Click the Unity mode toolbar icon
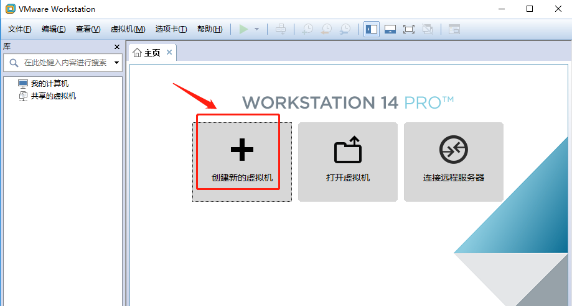This screenshot has height=306, width=572. pyautogui.click(x=428, y=29)
